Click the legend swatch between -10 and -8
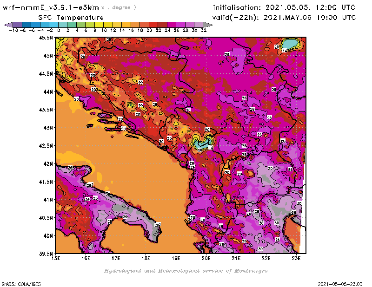Screen dimensions: 372x287 (x=17, y=25)
